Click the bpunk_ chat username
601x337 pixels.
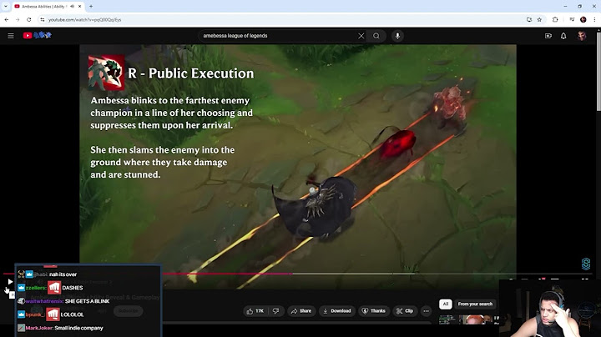click(x=35, y=314)
